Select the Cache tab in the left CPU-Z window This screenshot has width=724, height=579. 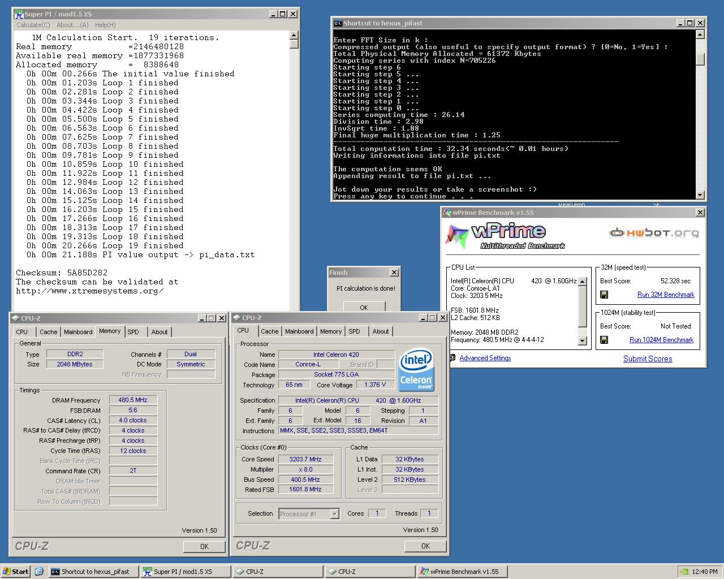tap(48, 332)
